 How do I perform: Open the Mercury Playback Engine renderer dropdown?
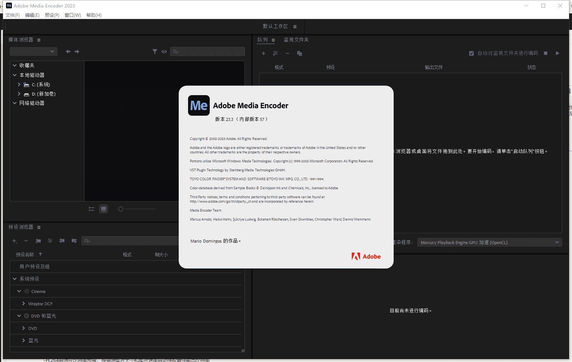point(489,243)
